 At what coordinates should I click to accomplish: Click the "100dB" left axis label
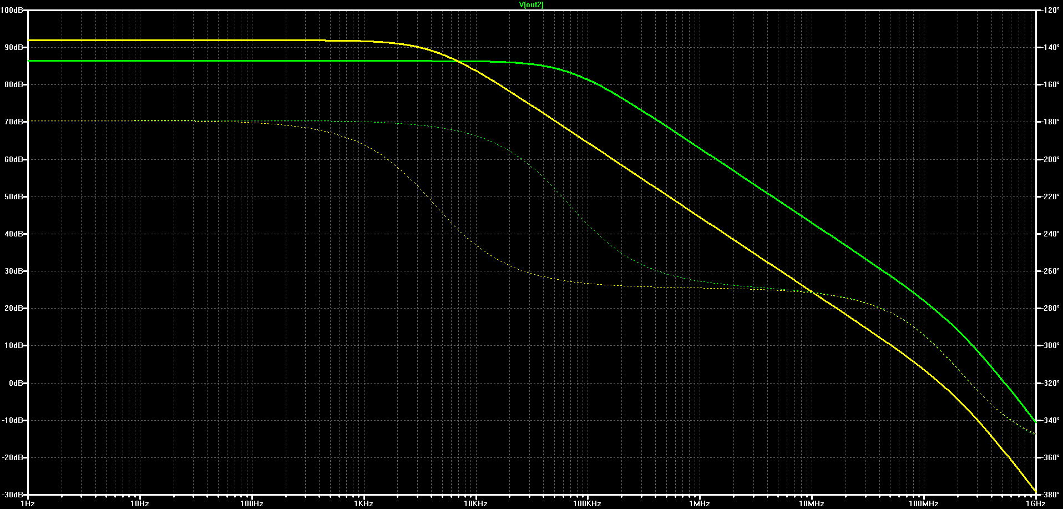click(x=11, y=10)
